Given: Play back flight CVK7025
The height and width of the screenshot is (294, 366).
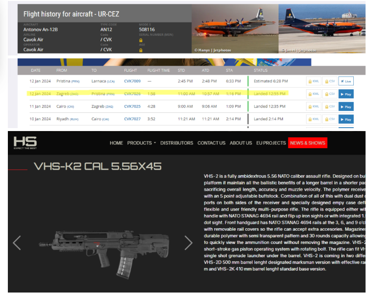Looking at the screenshot, I should click(346, 107).
